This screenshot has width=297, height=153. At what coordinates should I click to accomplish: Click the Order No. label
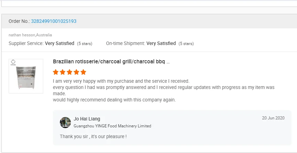pyautogui.click(x=19, y=21)
